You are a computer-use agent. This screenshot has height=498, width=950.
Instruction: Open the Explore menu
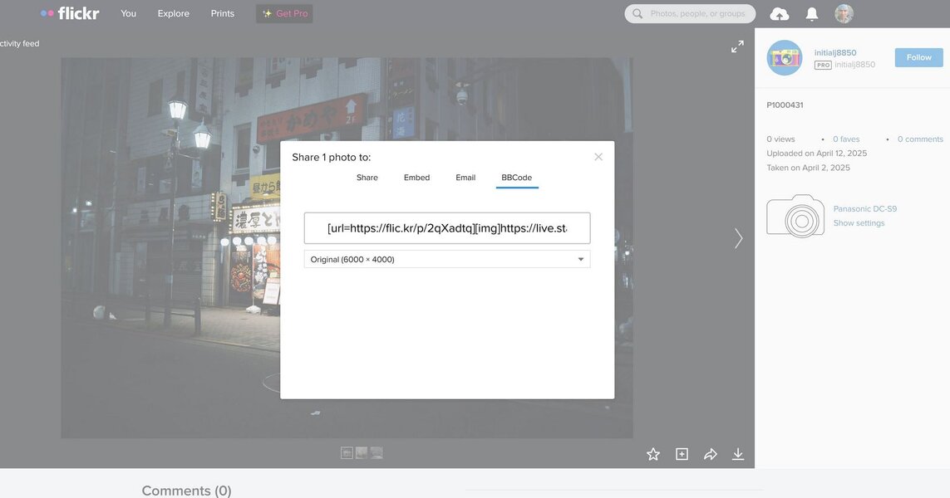174,13
